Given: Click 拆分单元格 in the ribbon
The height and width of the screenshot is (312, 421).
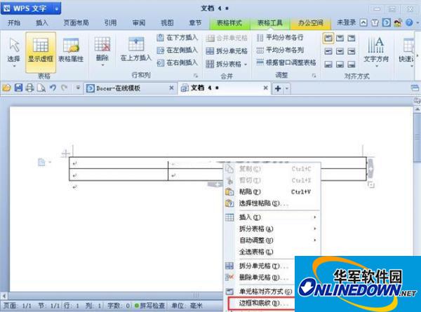Looking at the screenshot, I should pyautogui.click(x=228, y=50).
